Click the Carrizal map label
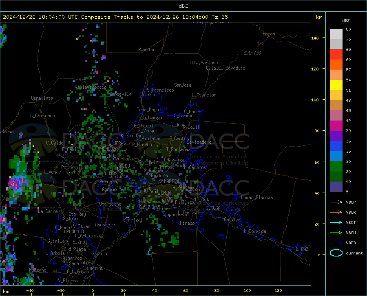This screenshot has width=367, height=296. pos(133,220)
